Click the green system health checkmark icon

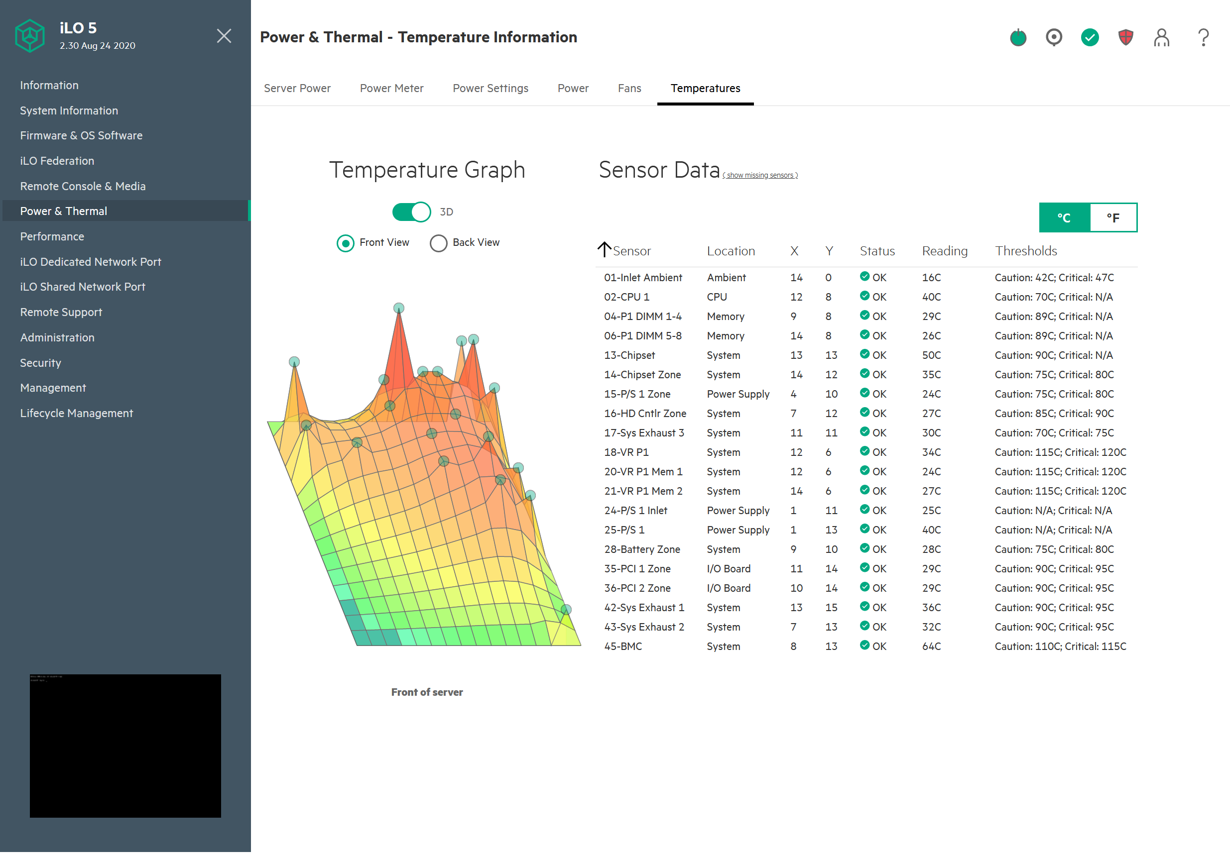[x=1089, y=37]
